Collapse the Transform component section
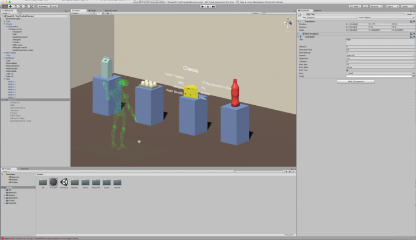416x240 pixels. [299, 22]
